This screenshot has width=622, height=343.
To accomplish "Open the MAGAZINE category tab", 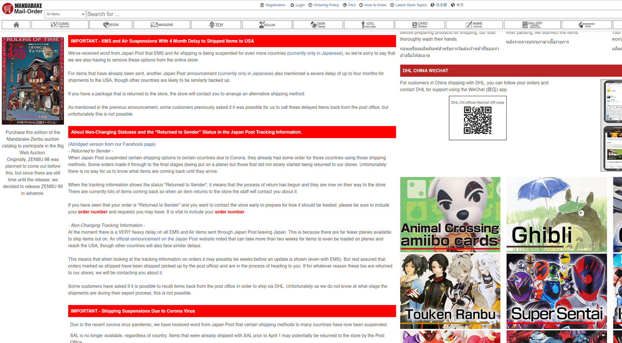I will point(162,25).
